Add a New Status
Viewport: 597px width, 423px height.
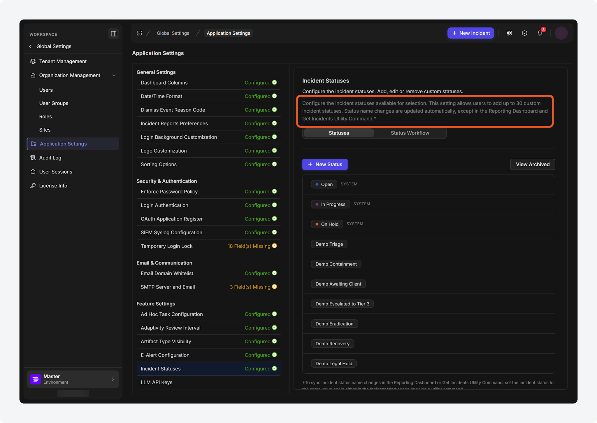(325, 164)
